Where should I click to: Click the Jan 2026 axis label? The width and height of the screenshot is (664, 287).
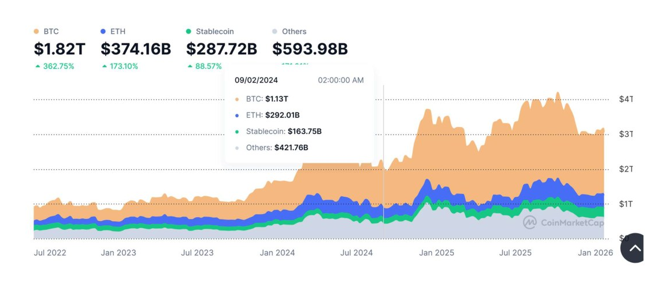(595, 253)
